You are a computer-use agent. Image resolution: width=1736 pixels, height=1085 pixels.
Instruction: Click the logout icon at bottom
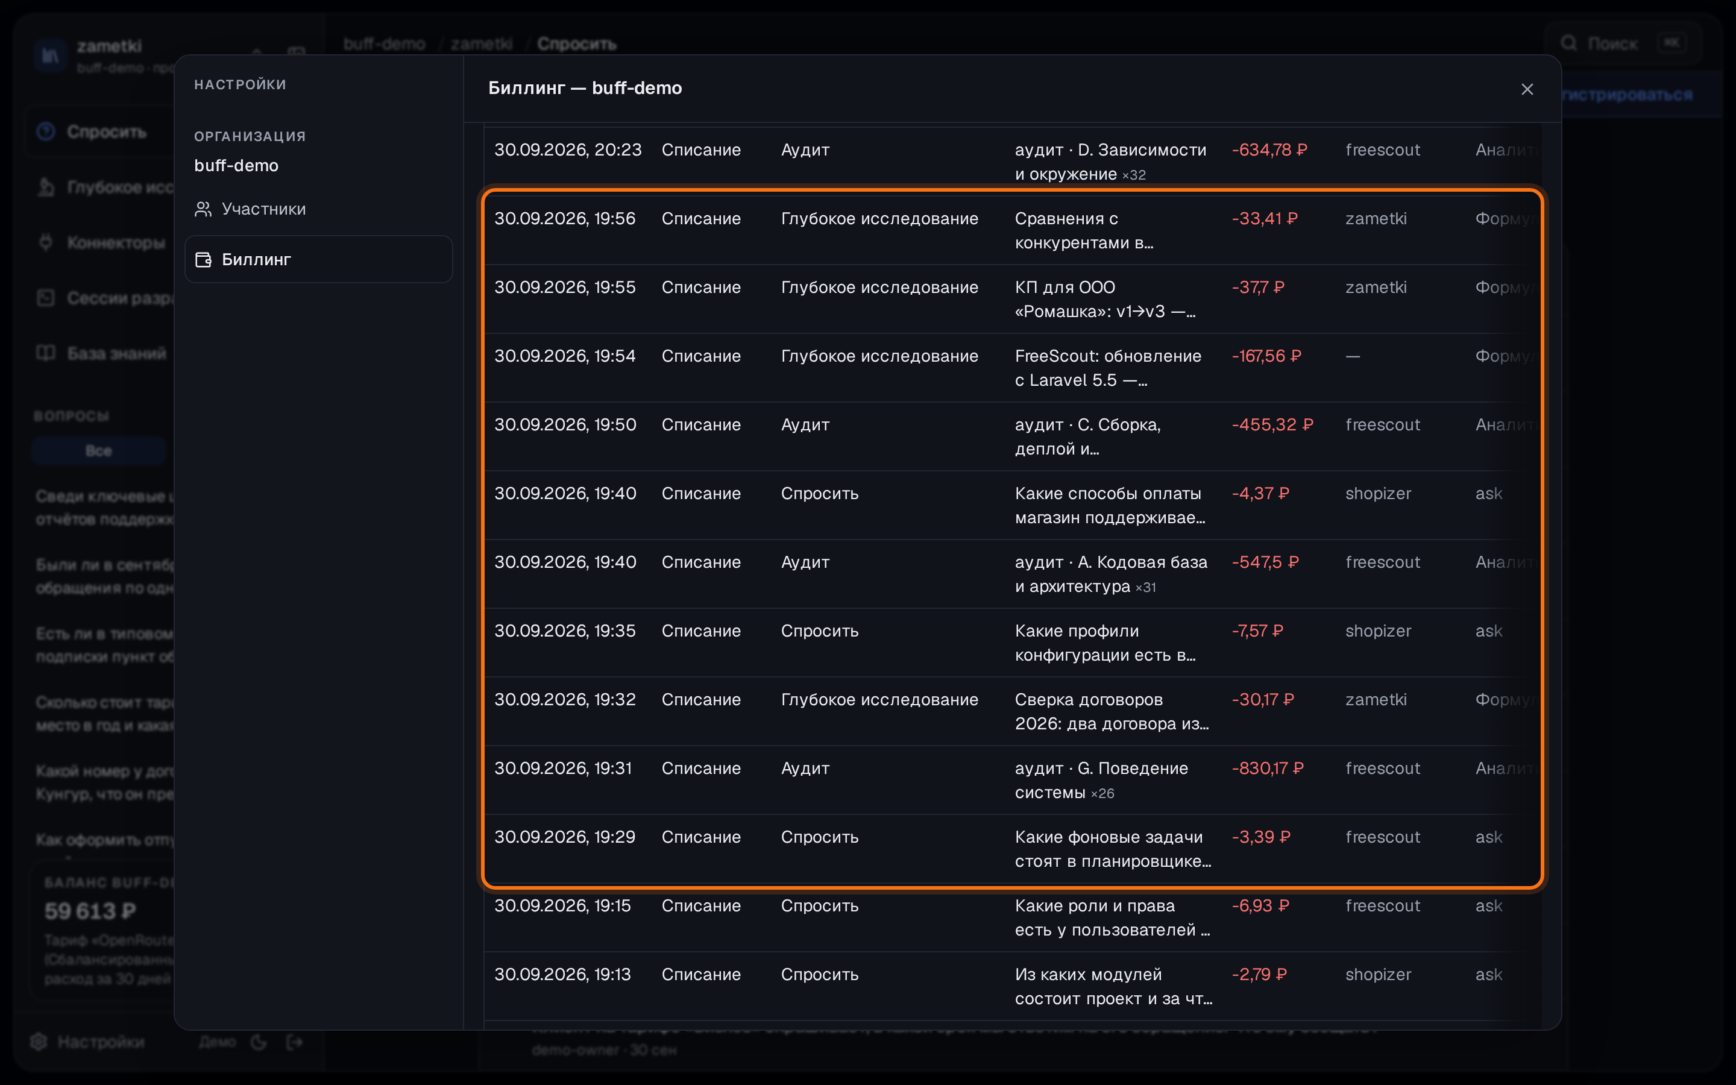pos(295,1042)
